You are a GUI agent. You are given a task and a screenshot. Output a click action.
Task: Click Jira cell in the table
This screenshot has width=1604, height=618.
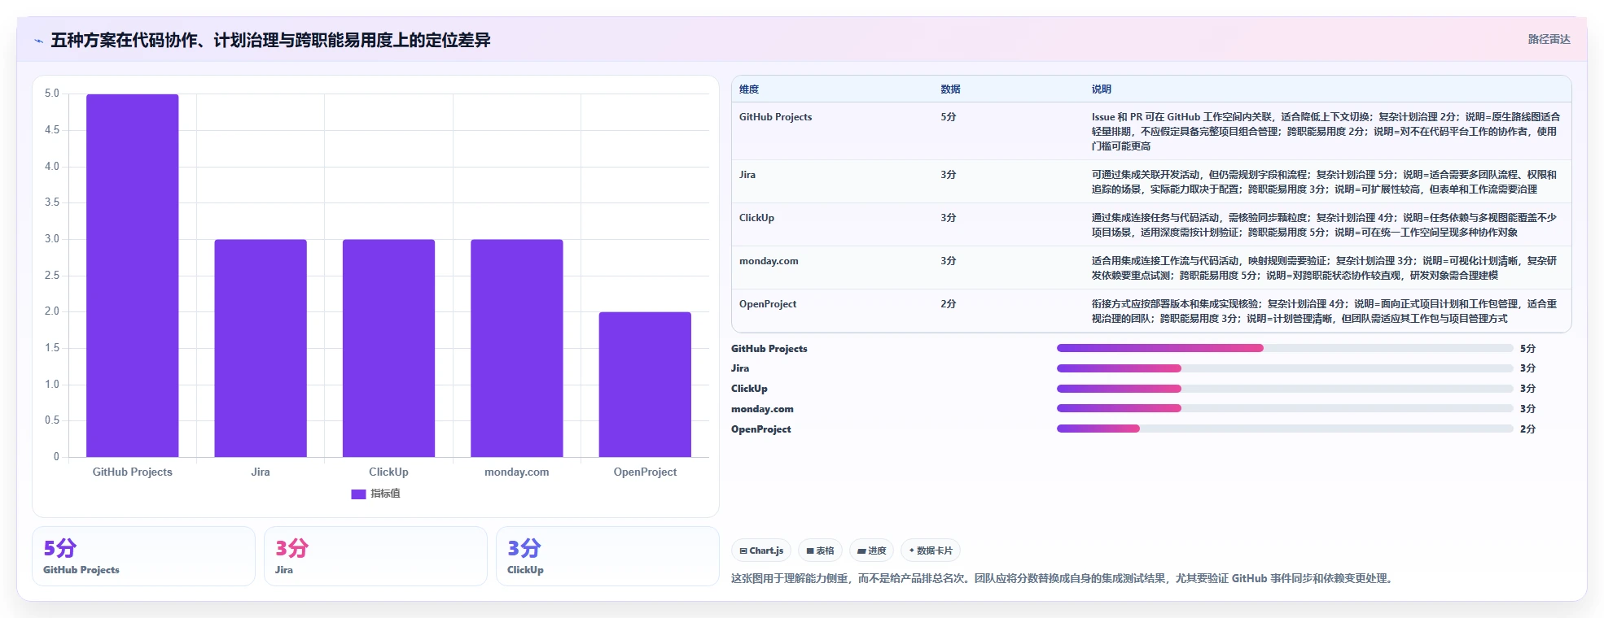point(747,175)
